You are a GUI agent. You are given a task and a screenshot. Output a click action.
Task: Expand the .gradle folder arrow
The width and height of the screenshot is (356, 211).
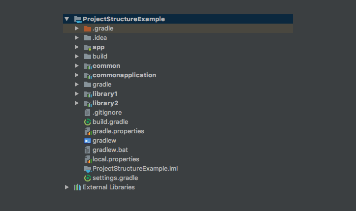(77, 29)
